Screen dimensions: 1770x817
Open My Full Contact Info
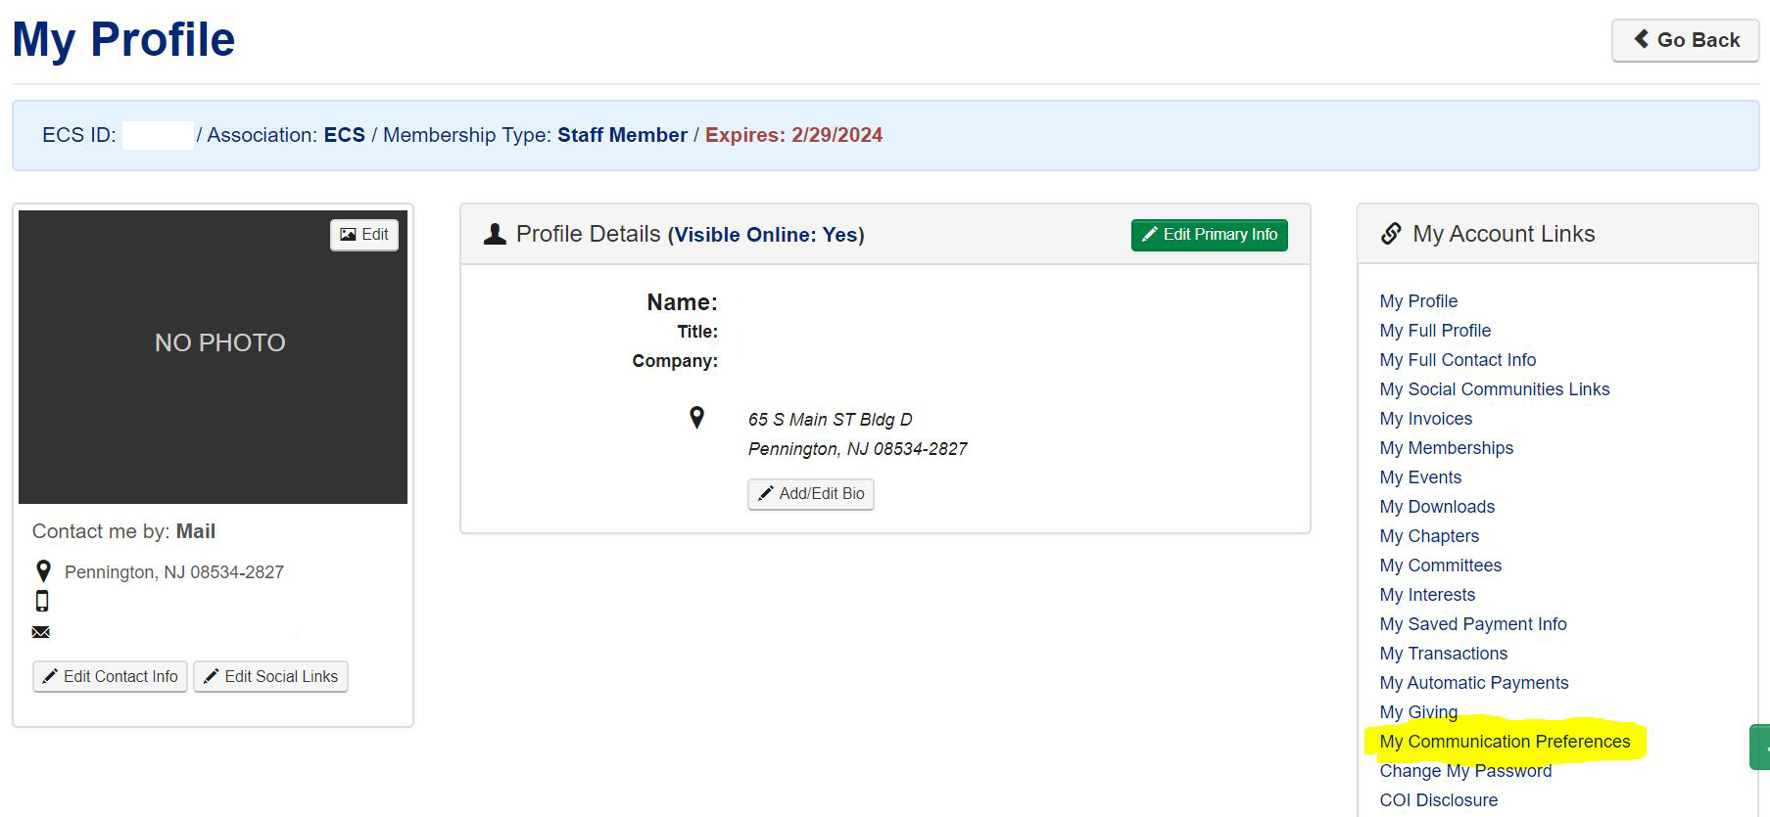(x=1458, y=360)
